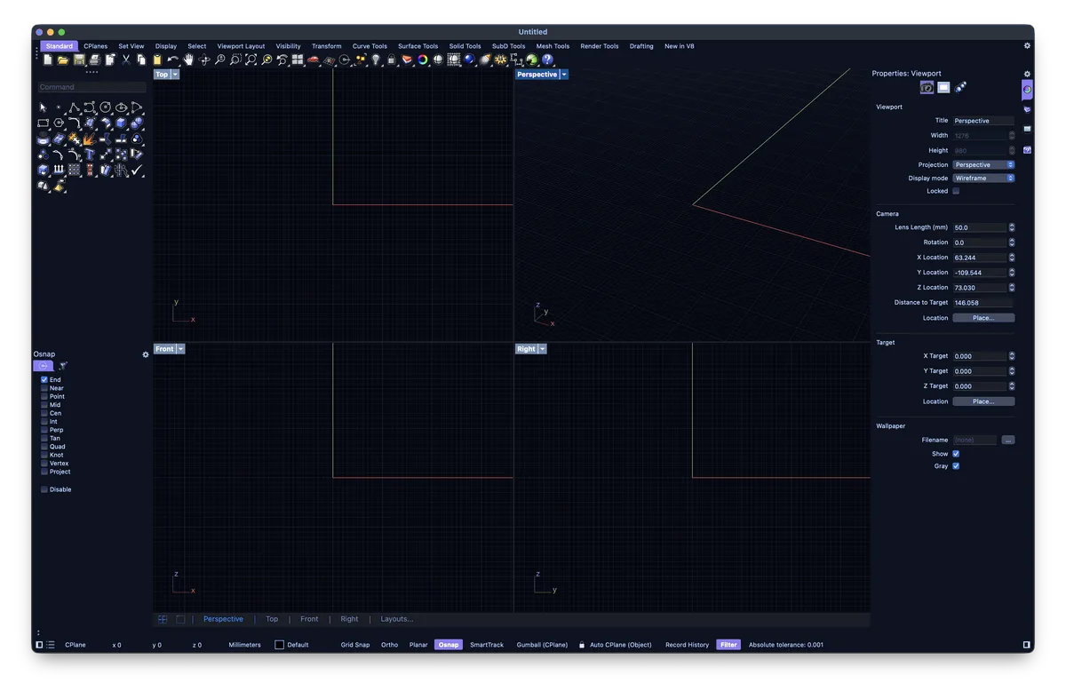
Task: Enable the Cen osnap checkbox
Action: pyautogui.click(x=44, y=413)
